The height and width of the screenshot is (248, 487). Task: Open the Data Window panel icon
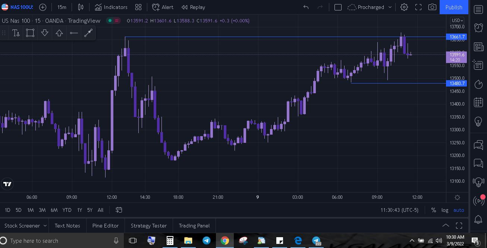tap(478, 65)
